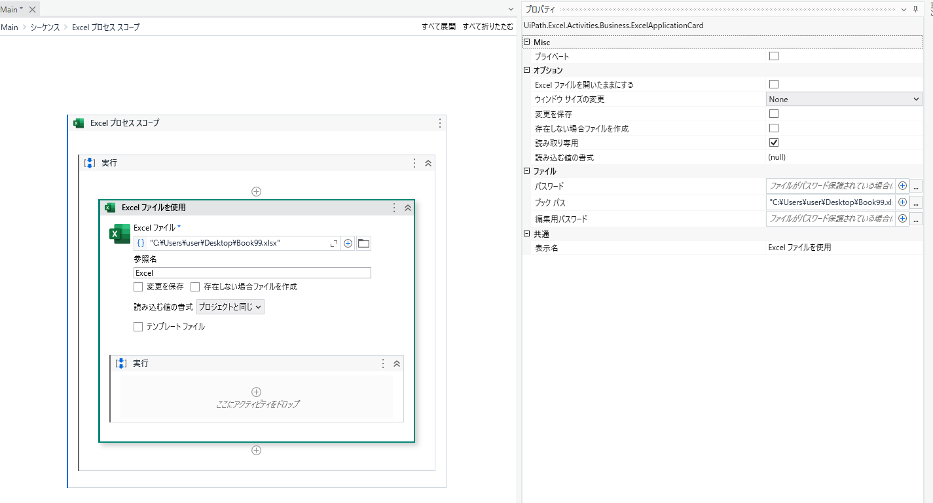
Task: Uncheck the 読み取り専用 checkbox in properties
Action: [773, 142]
